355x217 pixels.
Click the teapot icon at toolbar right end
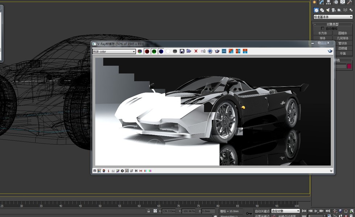tap(330, 51)
